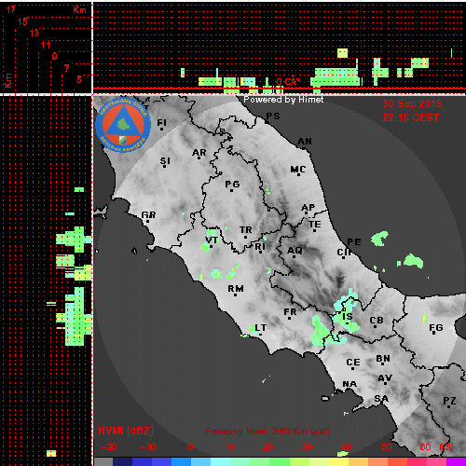Select the GR city label
The image size is (466, 466).
[148, 214]
